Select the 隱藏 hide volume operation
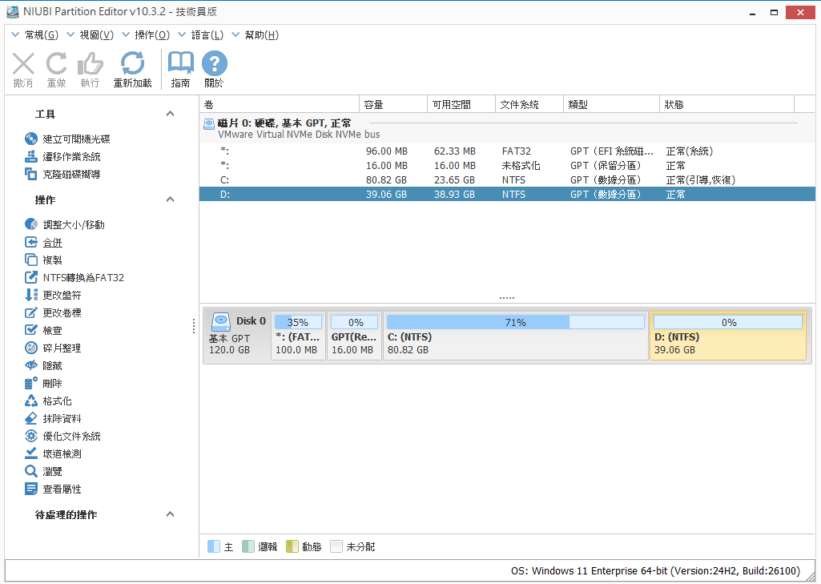Viewport: 821px width, 584px height. pos(43,365)
